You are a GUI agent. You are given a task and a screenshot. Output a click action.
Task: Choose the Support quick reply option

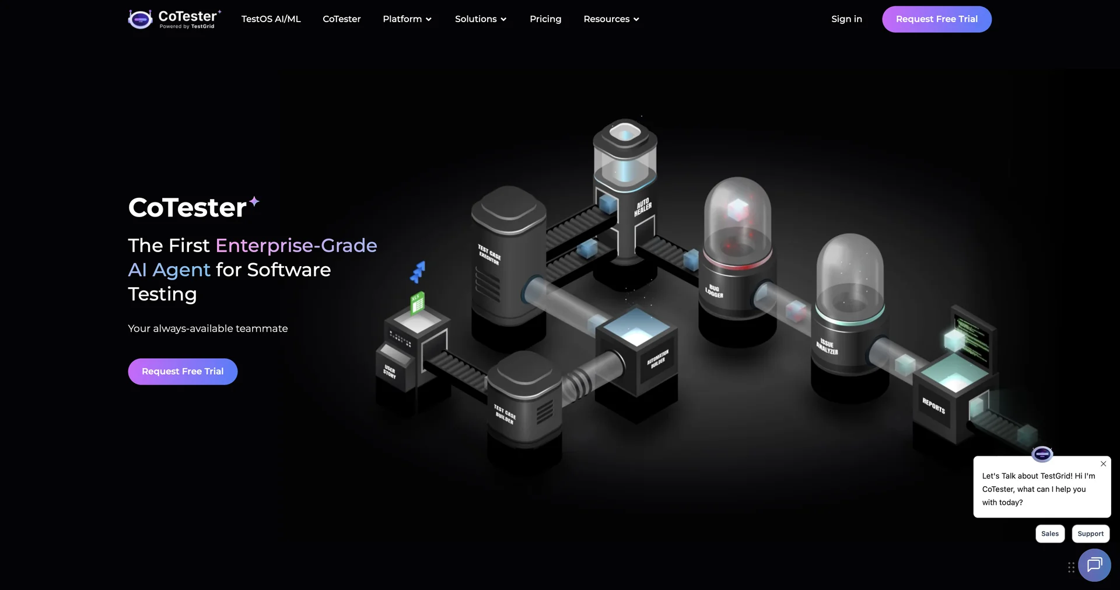pos(1090,533)
